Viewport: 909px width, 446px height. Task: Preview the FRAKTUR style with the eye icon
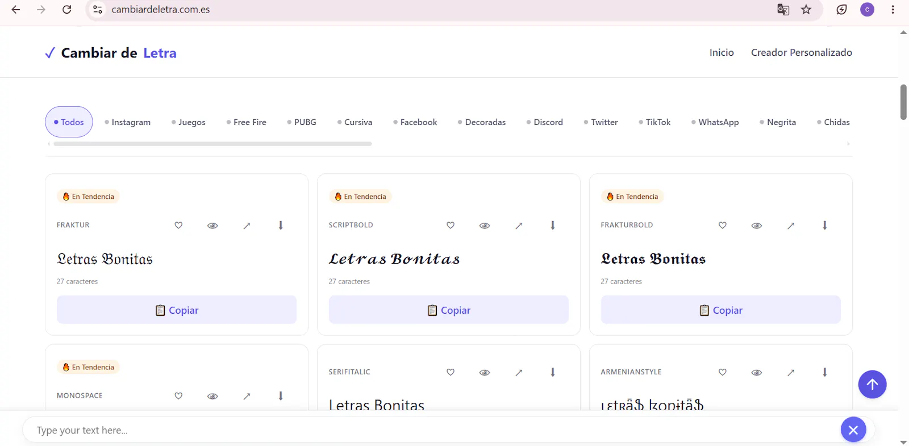click(212, 226)
